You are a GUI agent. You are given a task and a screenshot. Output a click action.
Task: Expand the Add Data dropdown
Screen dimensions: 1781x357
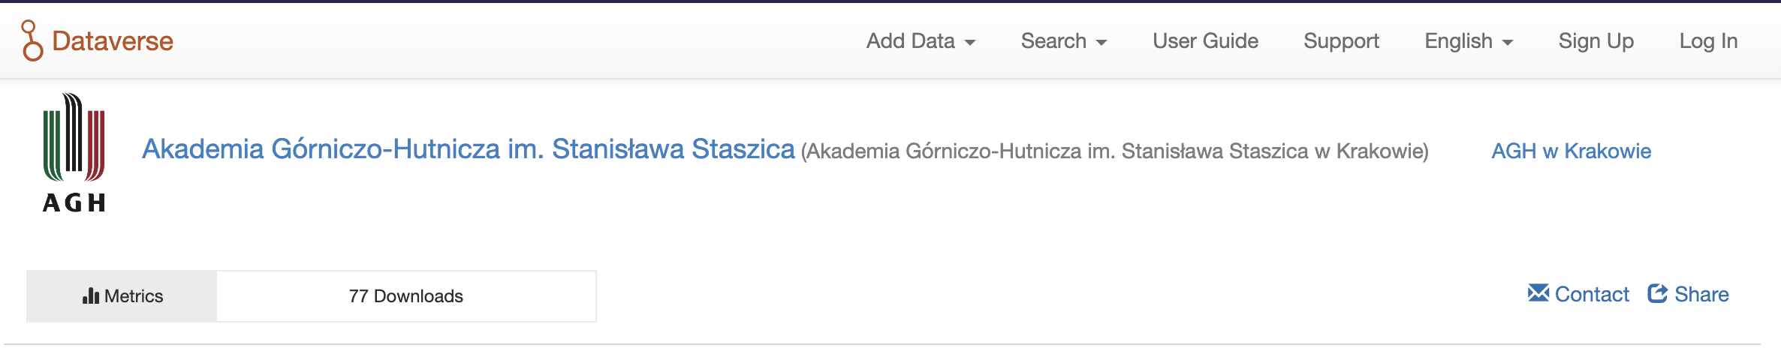[x=921, y=41]
